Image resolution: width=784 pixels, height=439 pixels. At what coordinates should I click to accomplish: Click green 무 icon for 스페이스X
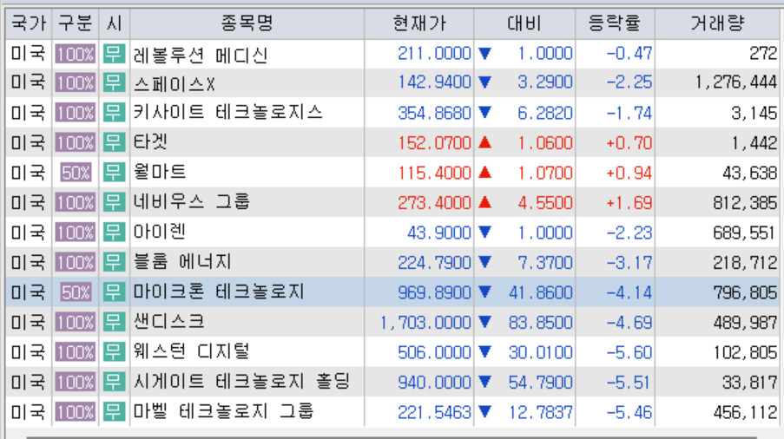pos(114,82)
